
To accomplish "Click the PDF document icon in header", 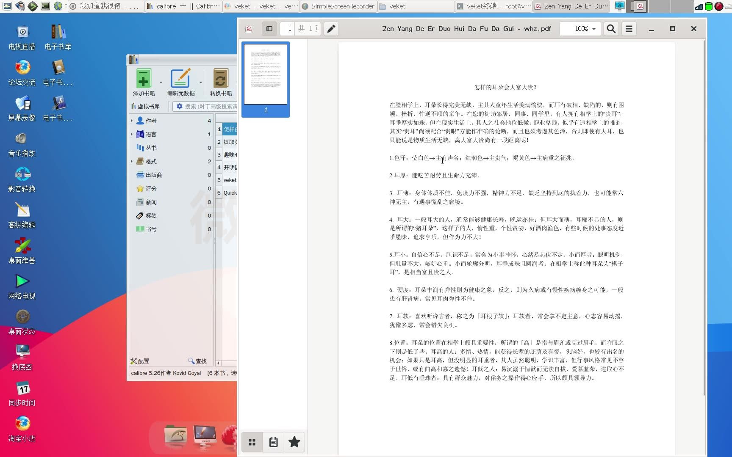I will click(x=249, y=29).
